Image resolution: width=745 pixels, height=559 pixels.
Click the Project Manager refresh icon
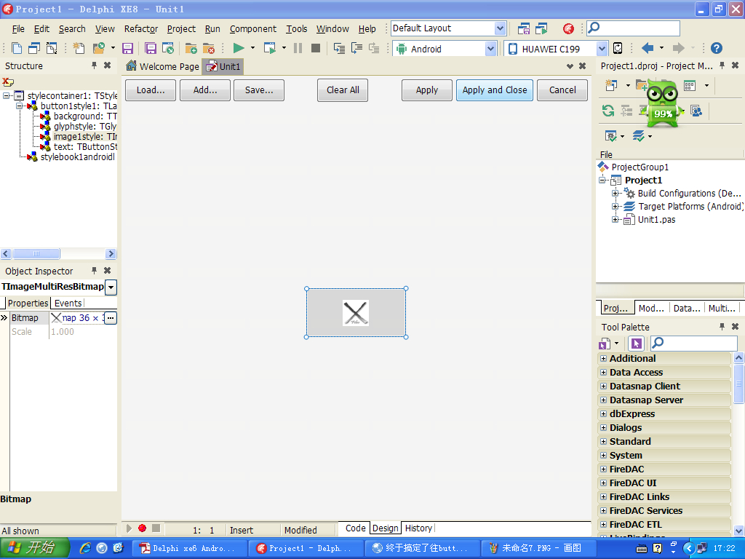[608, 111]
